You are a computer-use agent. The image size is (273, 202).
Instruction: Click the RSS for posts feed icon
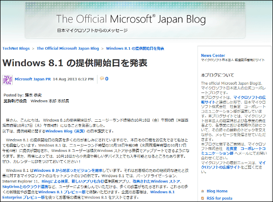pos(202,198)
